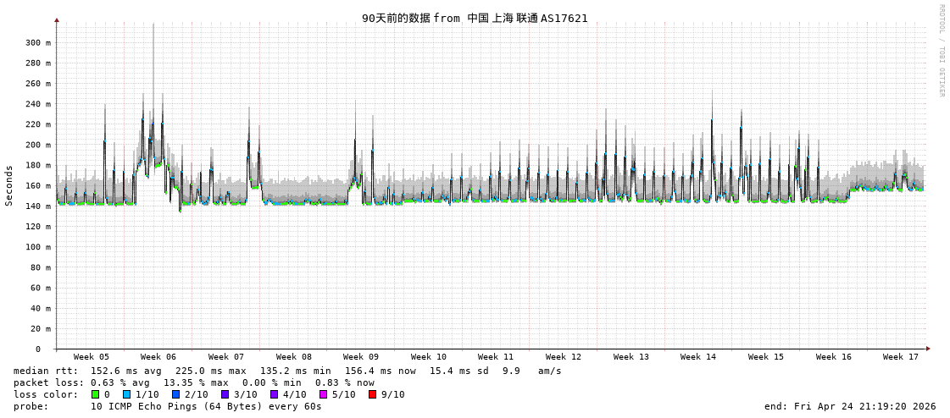Click the median rtt statistics line

[287, 371]
